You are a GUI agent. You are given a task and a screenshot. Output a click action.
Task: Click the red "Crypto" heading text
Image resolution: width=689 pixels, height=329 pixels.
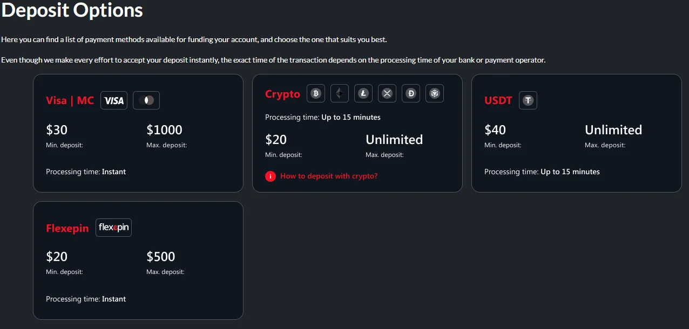pyautogui.click(x=282, y=94)
